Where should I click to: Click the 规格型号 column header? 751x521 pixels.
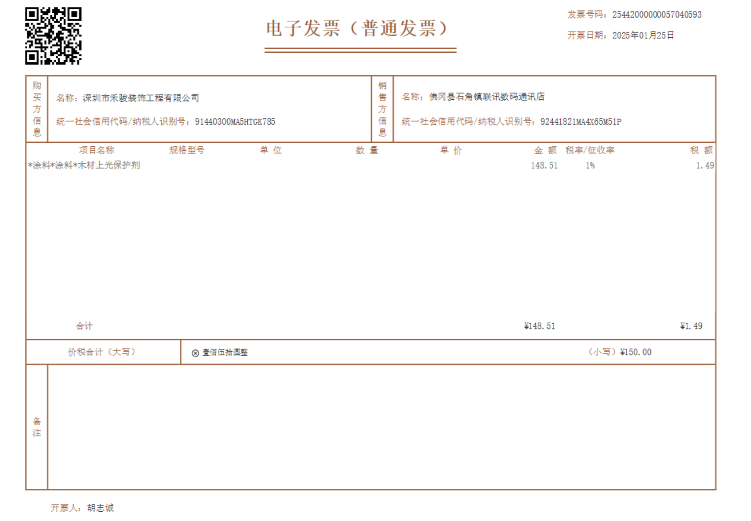187,150
